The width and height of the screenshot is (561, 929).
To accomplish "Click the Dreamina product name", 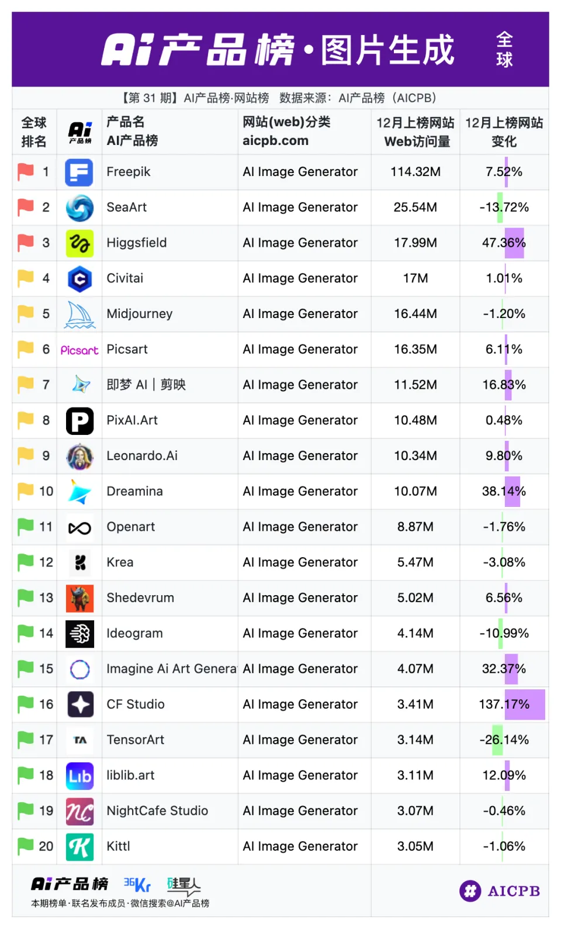I will (x=134, y=492).
